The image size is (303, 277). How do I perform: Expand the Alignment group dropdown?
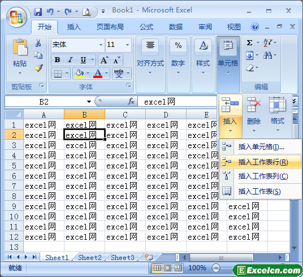pos(150,73)
